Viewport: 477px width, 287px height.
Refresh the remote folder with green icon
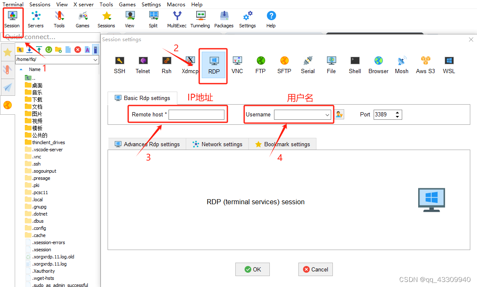tap(49, 50)
